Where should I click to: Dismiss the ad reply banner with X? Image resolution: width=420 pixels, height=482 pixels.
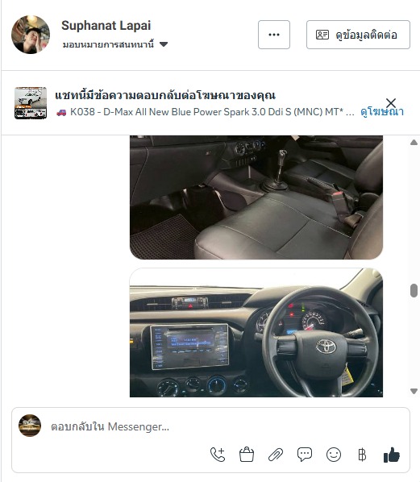tap(391, 102)
